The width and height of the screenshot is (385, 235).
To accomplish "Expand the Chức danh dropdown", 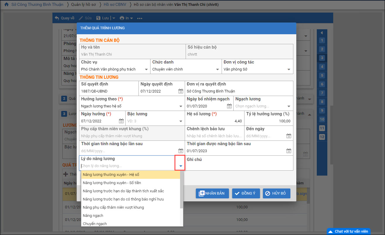I will (x=218, y=70).
